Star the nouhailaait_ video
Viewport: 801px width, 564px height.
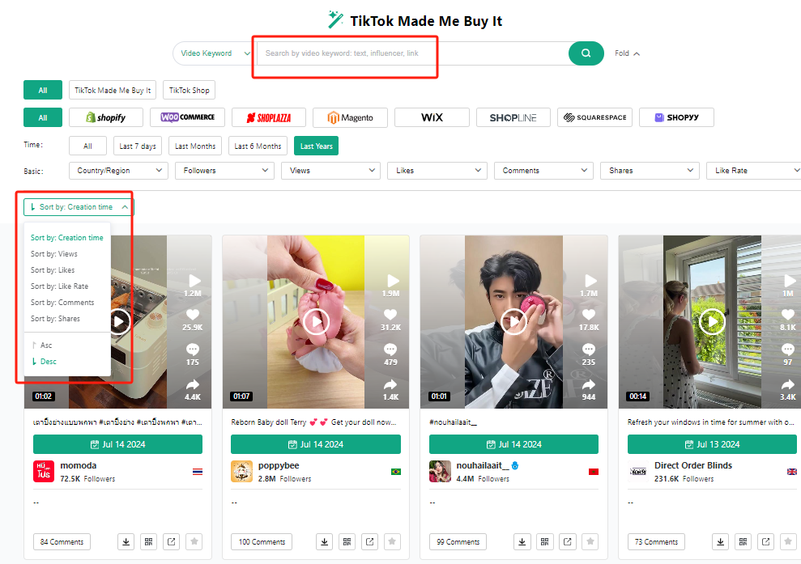click(x=590, y=541)
